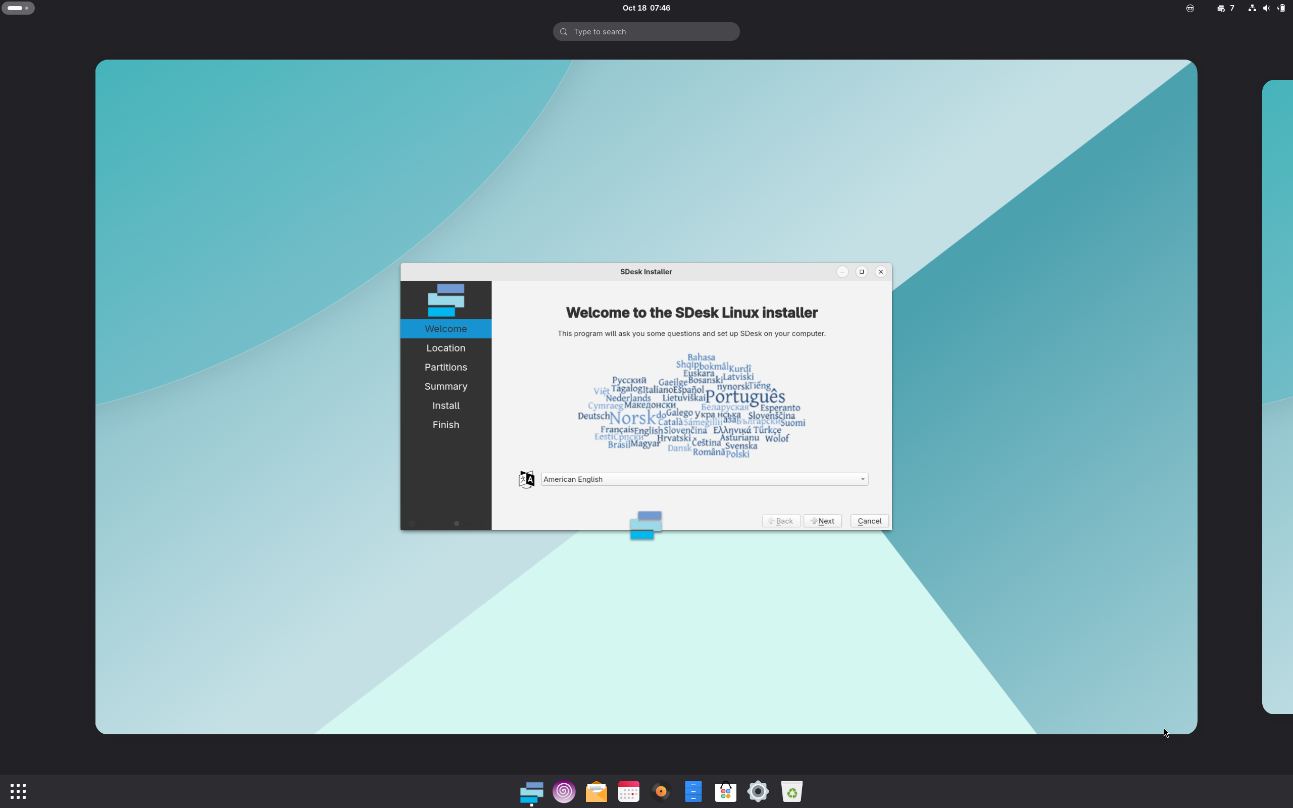Click the volume speaker icon
Viewport: 1293px width, 808px height.
pyautogui.click(x=1266, y=8)
